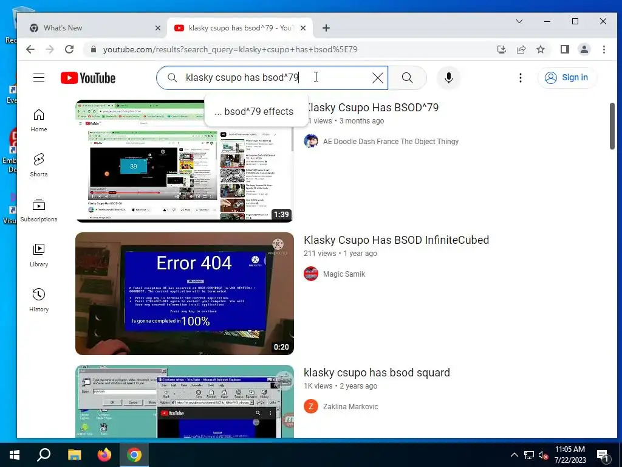Image resolution: width=622 pixels, height=467 pixels.
Task: Expand Chrome tab search chevron
Action: [x=519, y=21]
